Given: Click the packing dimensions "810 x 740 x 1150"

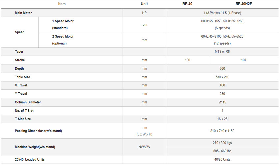Looking at the screenshot, I should coord(222,131).
